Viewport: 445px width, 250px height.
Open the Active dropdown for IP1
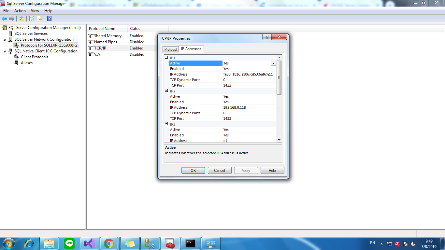(273, 63)
